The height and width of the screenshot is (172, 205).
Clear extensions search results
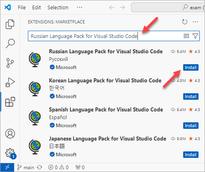click(x=186, y=36)
